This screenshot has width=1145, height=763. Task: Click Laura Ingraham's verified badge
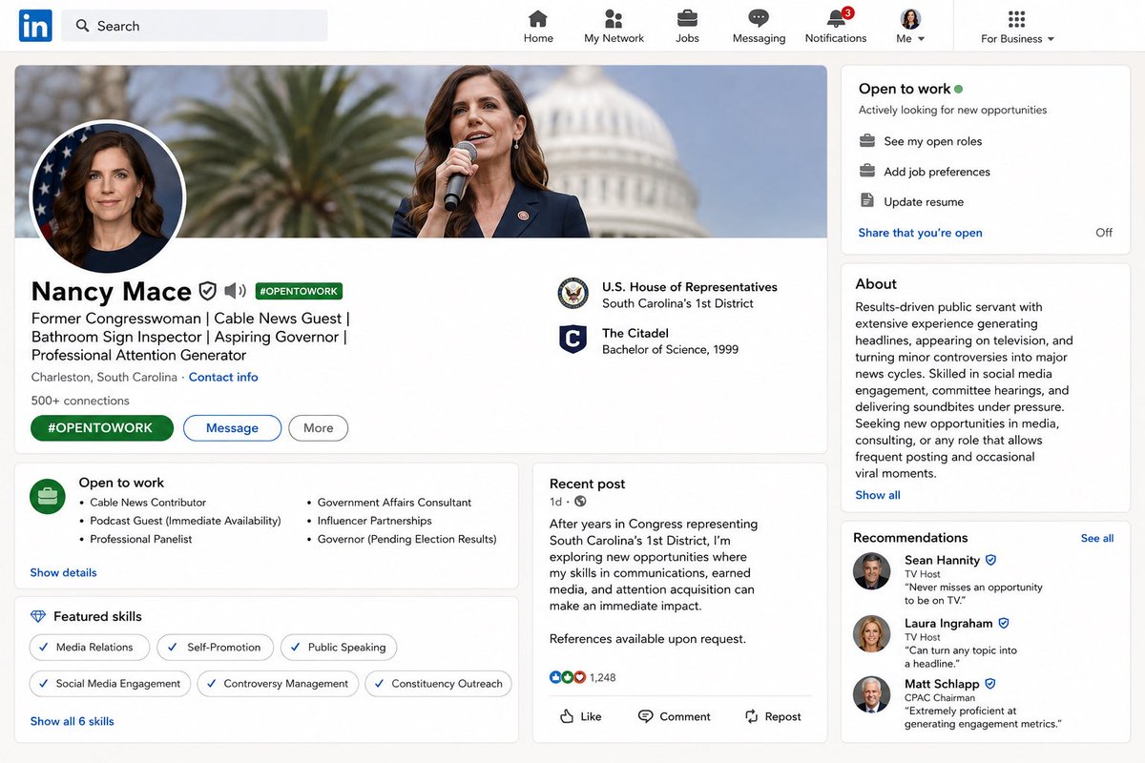click(x=1004, y=623)
